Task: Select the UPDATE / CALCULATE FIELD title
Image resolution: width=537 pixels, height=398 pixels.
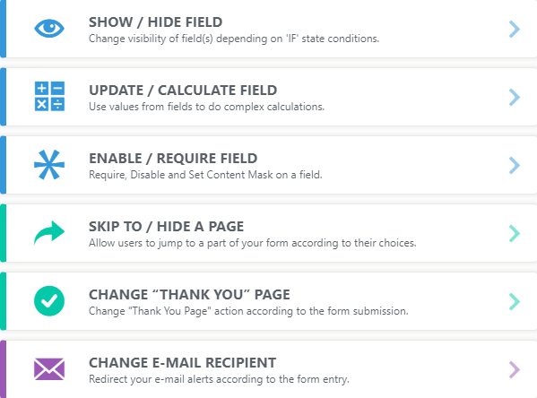Action: click(183, 91)
